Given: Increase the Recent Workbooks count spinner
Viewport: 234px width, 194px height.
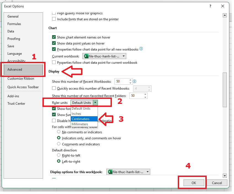Looking at the screenshot, I should (x=131, y=80).
